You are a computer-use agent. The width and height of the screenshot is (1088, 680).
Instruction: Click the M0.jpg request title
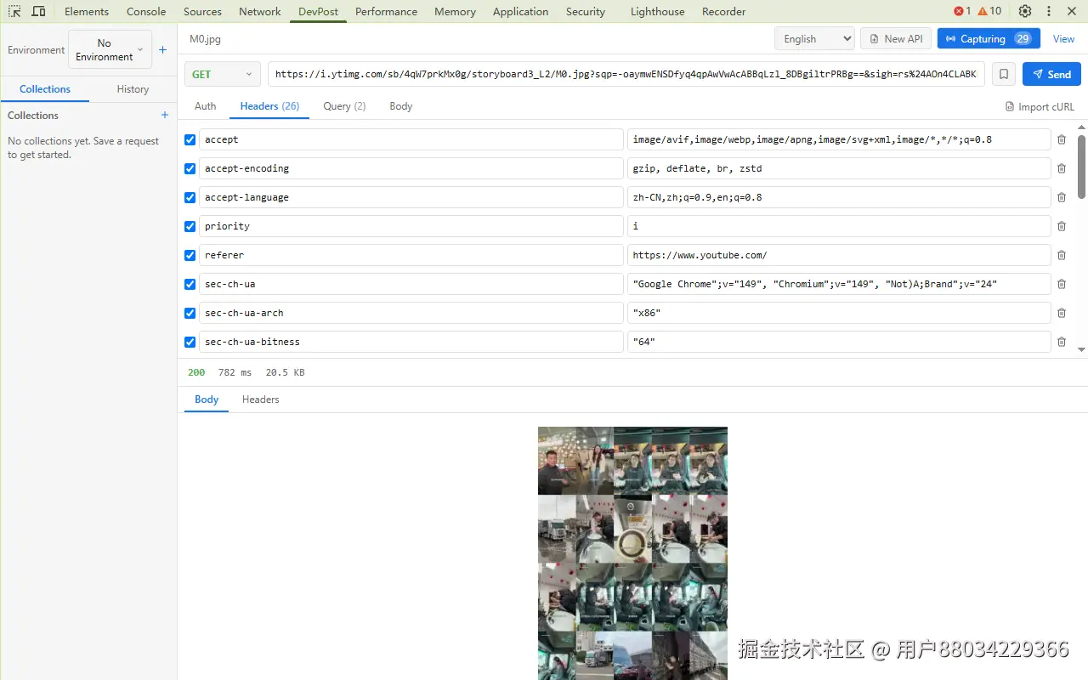pyautogui.click(x=205, y=39)
